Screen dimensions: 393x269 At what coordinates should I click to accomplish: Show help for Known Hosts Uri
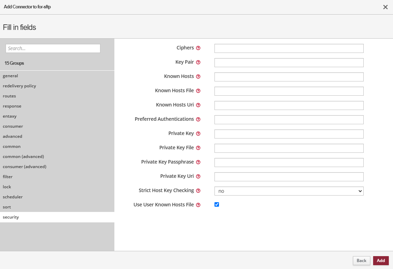point(198,105)
